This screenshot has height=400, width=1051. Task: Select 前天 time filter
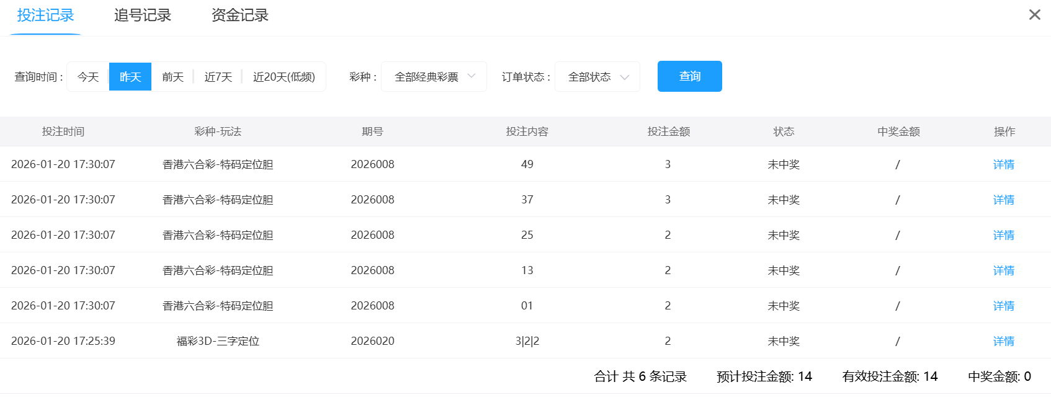[172, 77]
